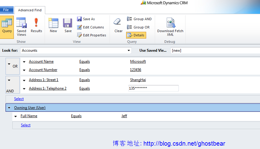Collapse the Owning User (User) arrow
This screenshot has width=260, height=149.
[9, 108]
